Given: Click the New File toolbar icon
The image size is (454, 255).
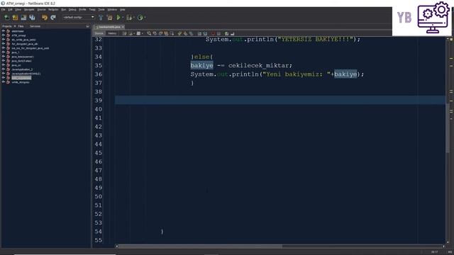Looking at the screenshot, I should click(6, 18).
